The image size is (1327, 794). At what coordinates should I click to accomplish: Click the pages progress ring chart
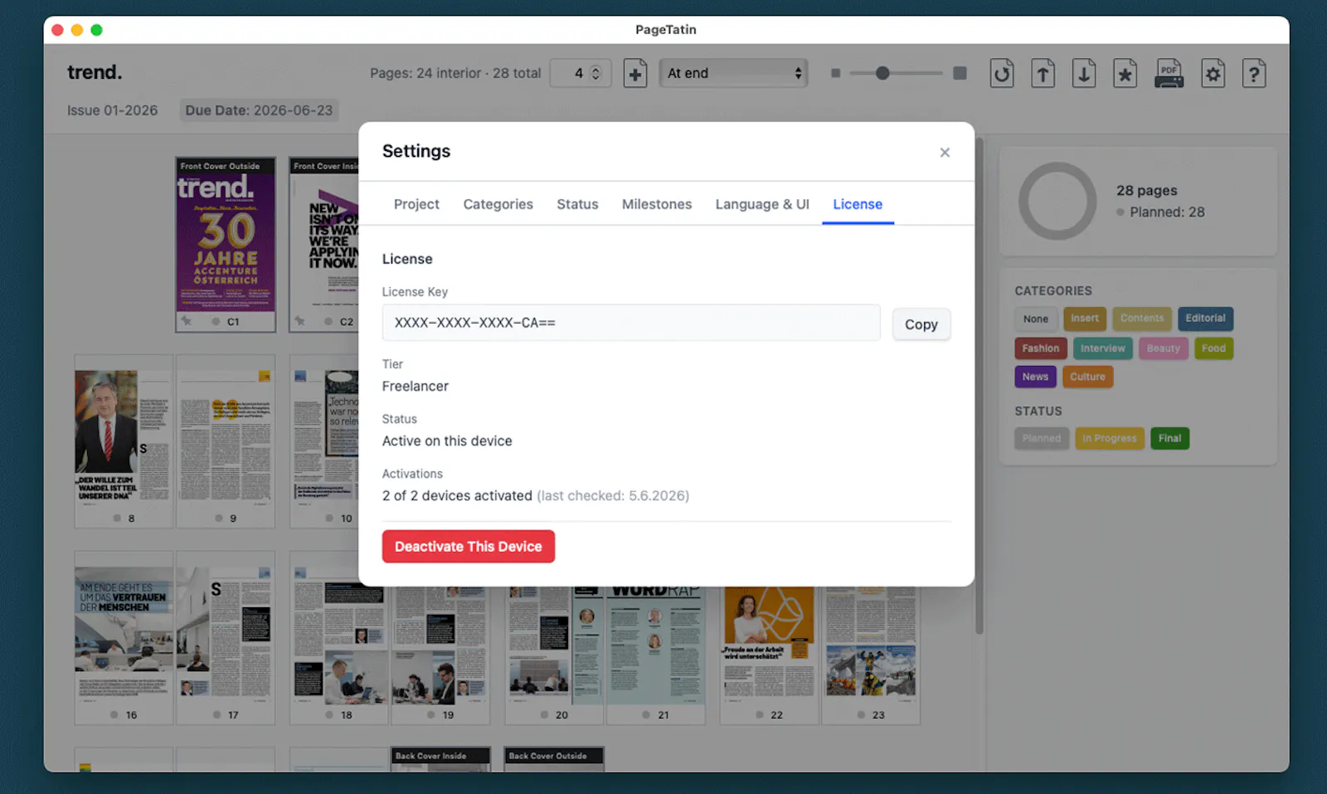pos(1057,201)
